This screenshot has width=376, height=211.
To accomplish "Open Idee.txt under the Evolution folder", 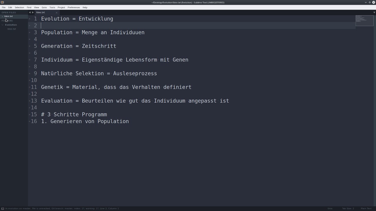I will point(12,29).
